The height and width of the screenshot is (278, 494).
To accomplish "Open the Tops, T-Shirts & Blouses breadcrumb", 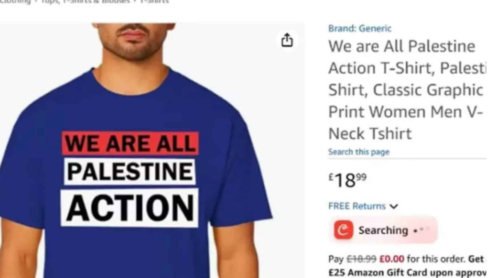I will 85,2.
